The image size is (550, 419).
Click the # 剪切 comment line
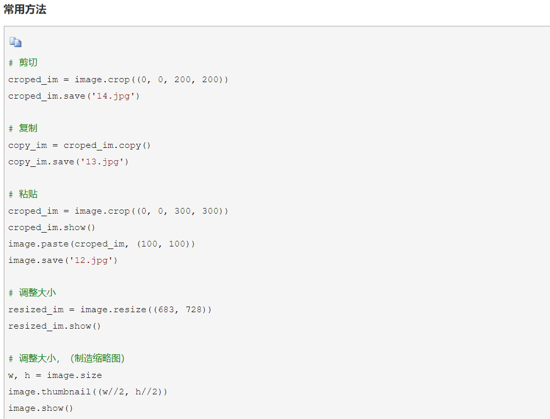coord(23,63)
